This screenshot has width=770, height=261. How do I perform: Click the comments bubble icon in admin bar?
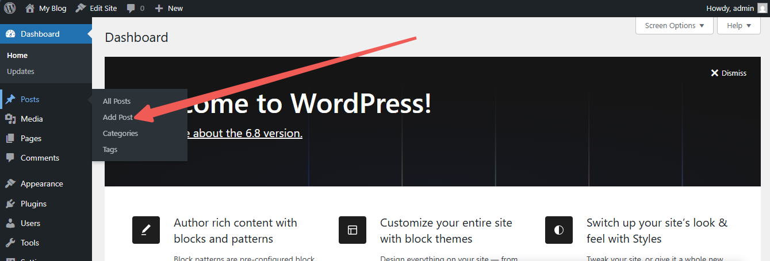click(131, 9)
